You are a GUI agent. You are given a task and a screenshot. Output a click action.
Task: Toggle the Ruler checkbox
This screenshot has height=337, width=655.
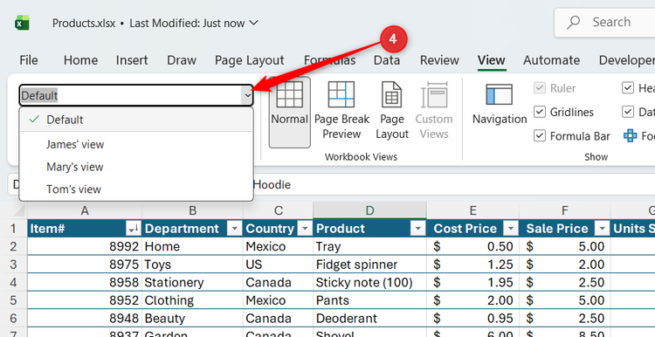click(x=540, y=88)
